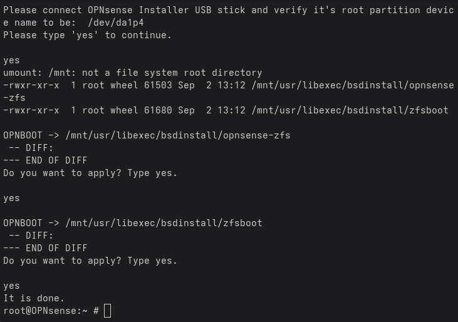The height and width of the screenshot is (322, 458).
Task: Click the /mnt/usr/libexec/bsdinstall/zfsboot path in the file listing
Action: (350, 110)
